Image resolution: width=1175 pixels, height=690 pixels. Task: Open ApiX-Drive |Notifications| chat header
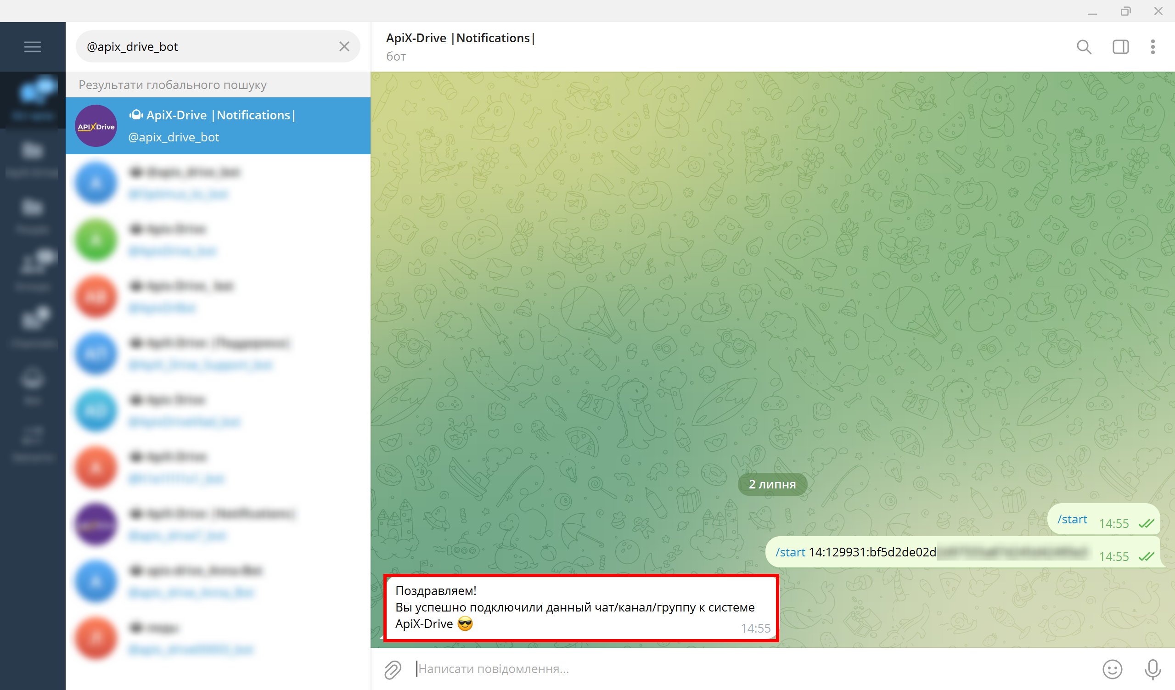pos(460,38)
